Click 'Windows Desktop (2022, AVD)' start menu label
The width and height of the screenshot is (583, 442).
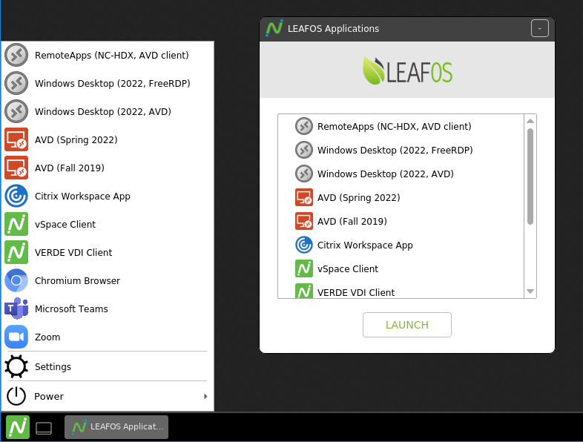[x=103, y=112]
